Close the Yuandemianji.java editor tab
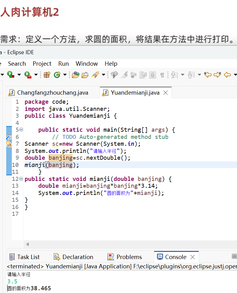Screen dimensions: 237x293 click(166, 93)
